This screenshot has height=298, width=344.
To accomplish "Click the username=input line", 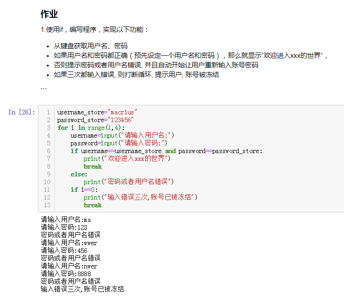I will [122, 135].
